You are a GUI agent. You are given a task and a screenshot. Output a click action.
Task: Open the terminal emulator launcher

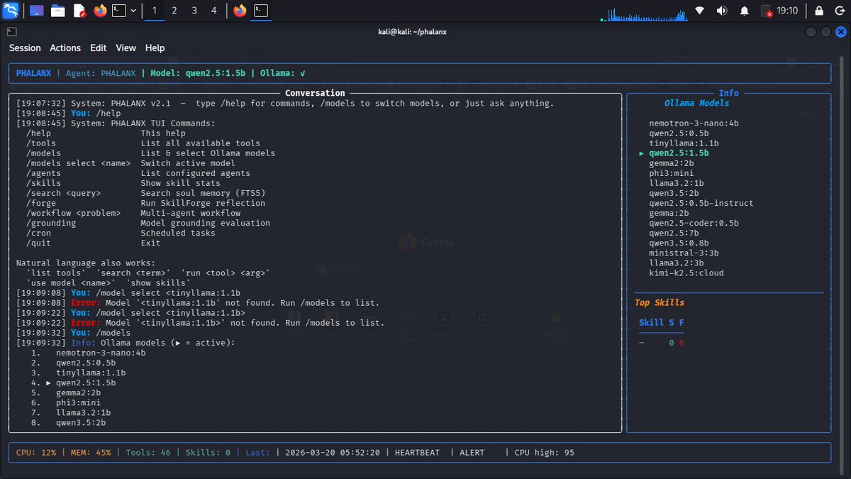pos(120,11)
